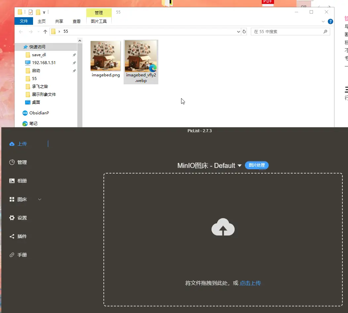Navigate up one folder with the up arrow

[x=45, y=32]
